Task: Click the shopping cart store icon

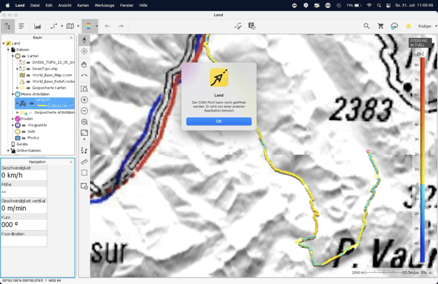Action: [x=380, y=26]
